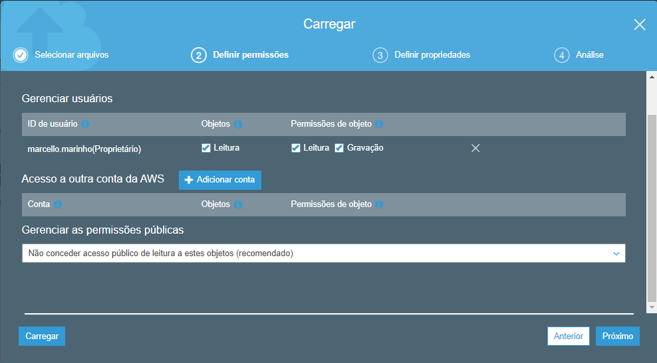The width and height of the screenshot is (657, 363).
Task: Close the Carregar dialog
Action: tap(639, 25)
